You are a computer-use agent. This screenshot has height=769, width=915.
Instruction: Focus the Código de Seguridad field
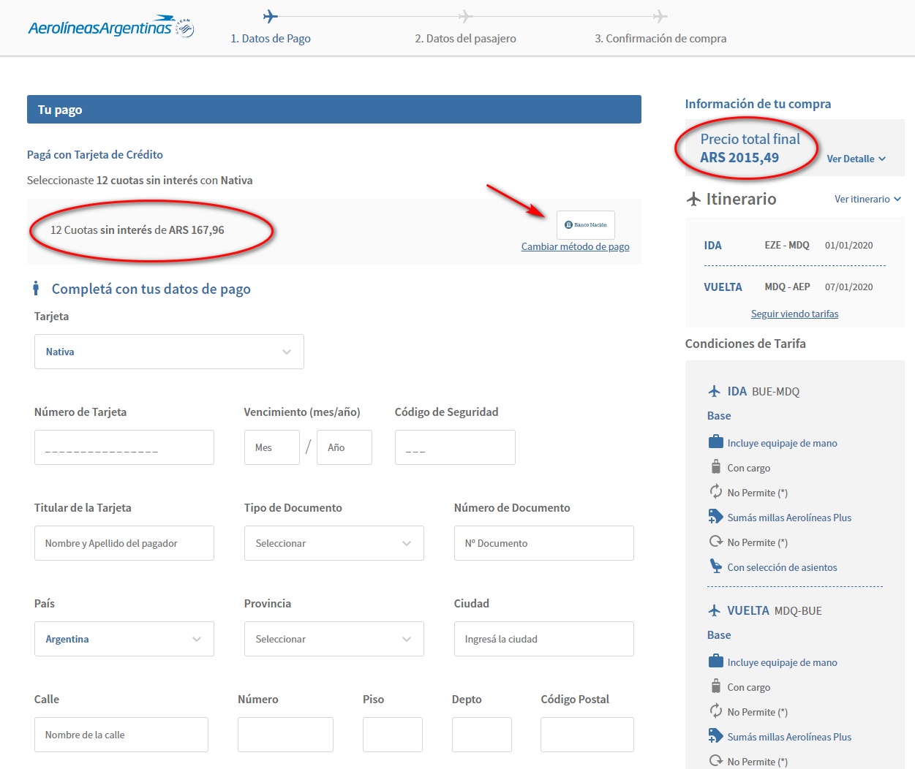click(455, 447)
